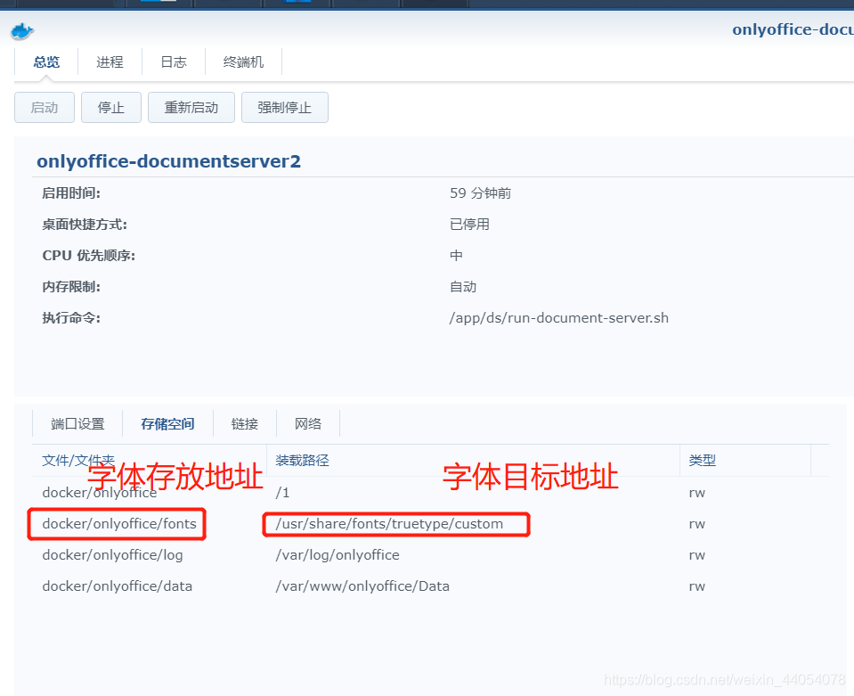Open the 存储空间 (Storage) tab
This screenshot has width=854, height=696.
pyautogui.click(x=167, y=423)
